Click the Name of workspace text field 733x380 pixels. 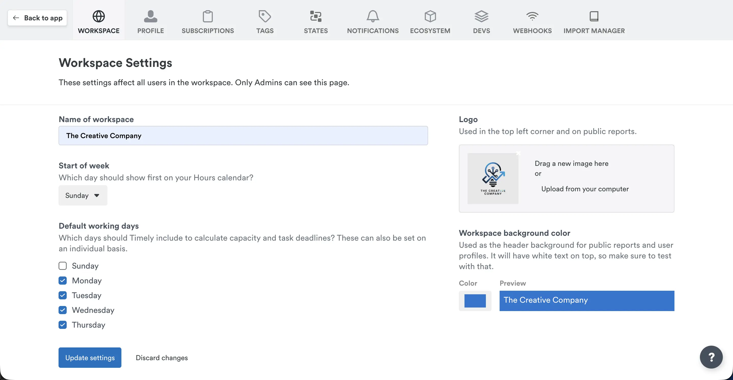tap(243, 136)
